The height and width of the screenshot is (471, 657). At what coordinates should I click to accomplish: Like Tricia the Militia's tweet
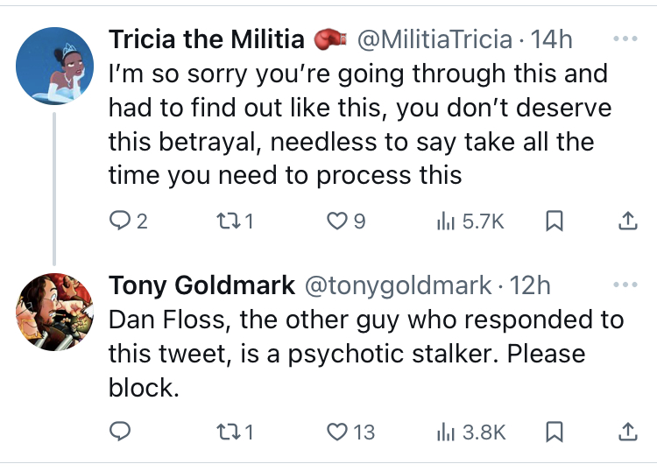click(346, 221)
